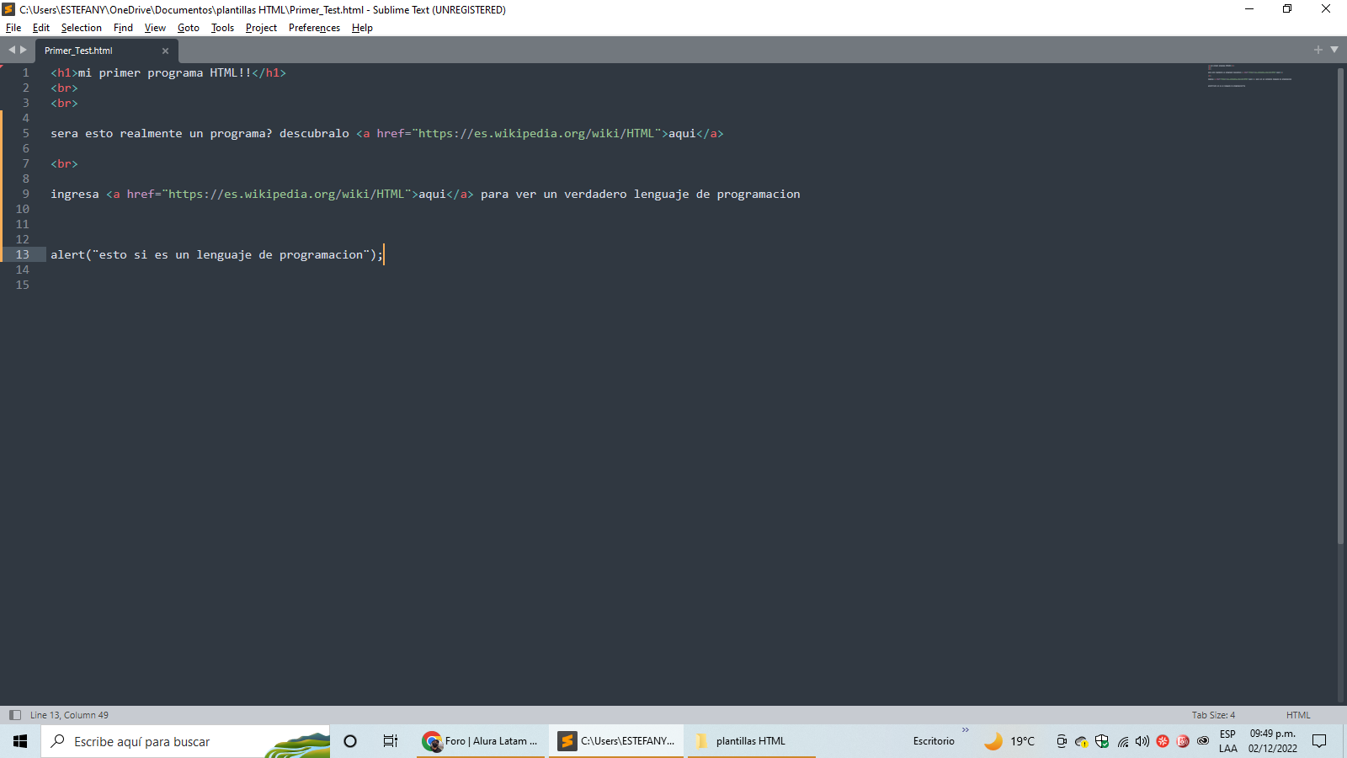Go to previous tab with left arrow
1347x758 pixels.
pyautogui.click(x=12, y=50)
